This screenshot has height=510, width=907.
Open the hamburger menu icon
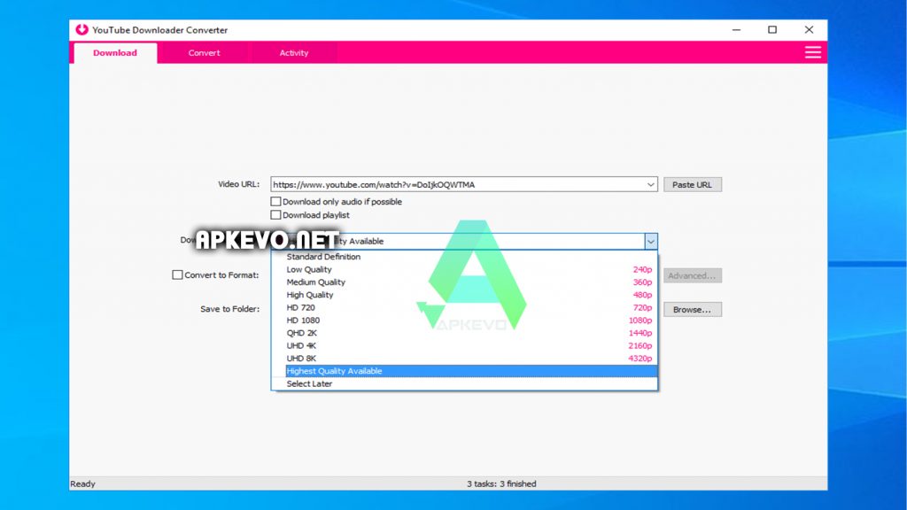coord(813,52)
